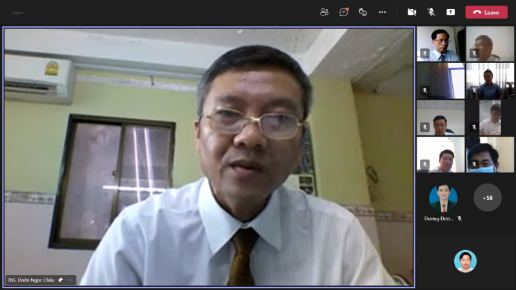The height and width of the screenshot is (290, 516).
Task: Open the reactions and raise hand menu
Action: pyautogui.click(x=363, y=12)
